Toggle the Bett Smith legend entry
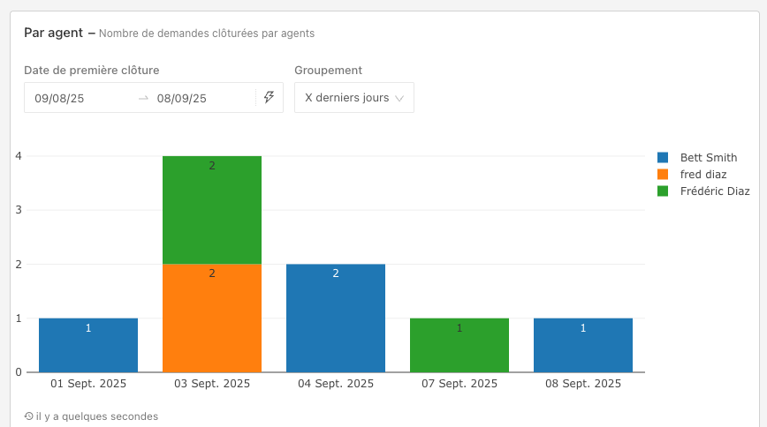The height and width of the screenshot is (427, 767). pyautogui.click(x=708, y=158)
